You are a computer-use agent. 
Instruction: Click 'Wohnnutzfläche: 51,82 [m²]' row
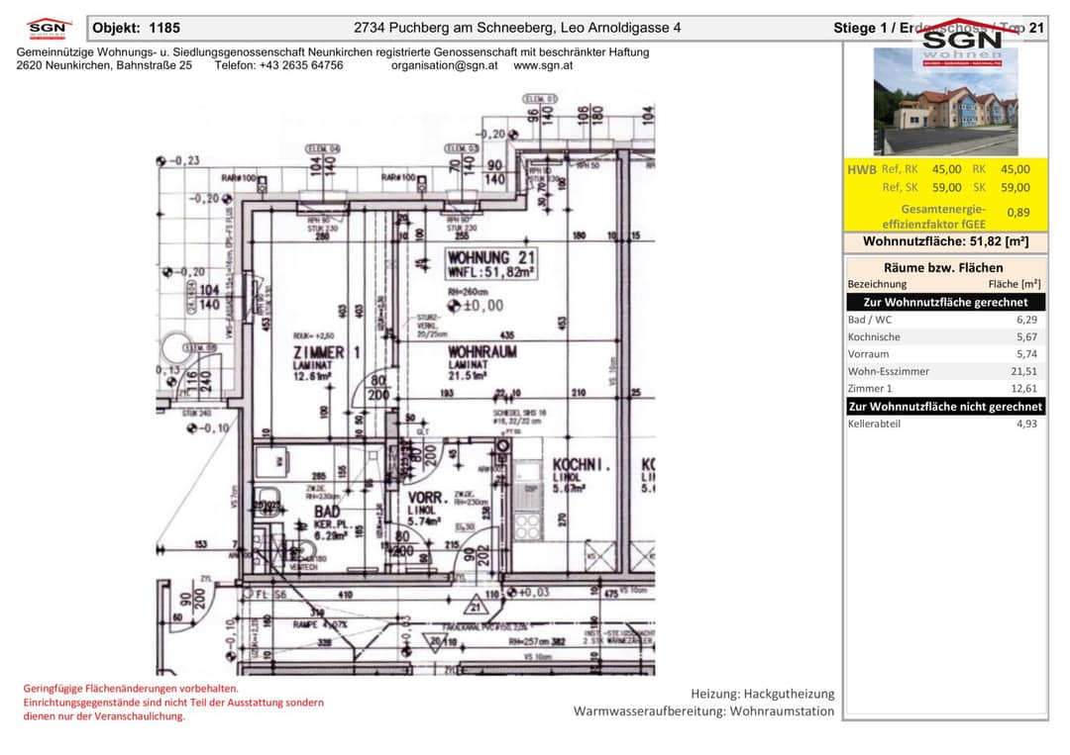coord(946,241)
